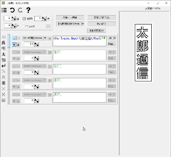Click small greyed minus button in settings panel

click(48, 26)
